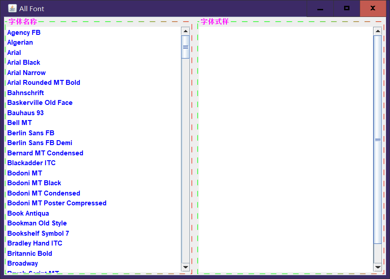Select the Book Antiqua font entry
The image size is (390, 279).
pyautogui.click(x=28, y=213)
